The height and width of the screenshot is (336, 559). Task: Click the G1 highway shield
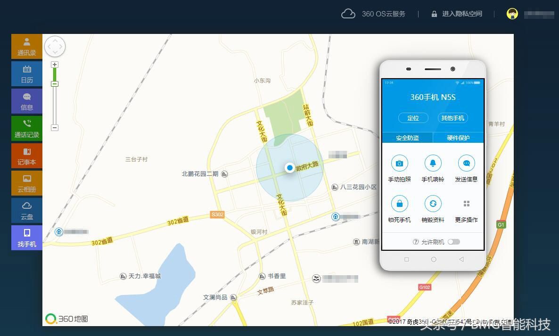[x=501, y=225]
